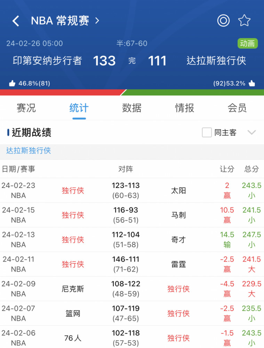Tap the green Mavericks vote bar

click(193, 93)
